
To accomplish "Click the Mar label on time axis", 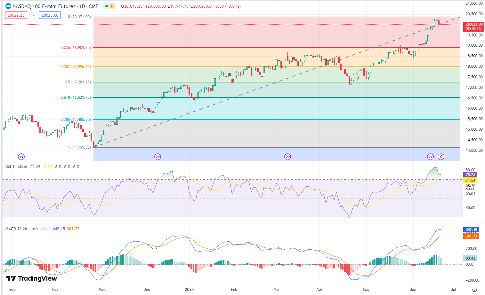I will [277, 290].
